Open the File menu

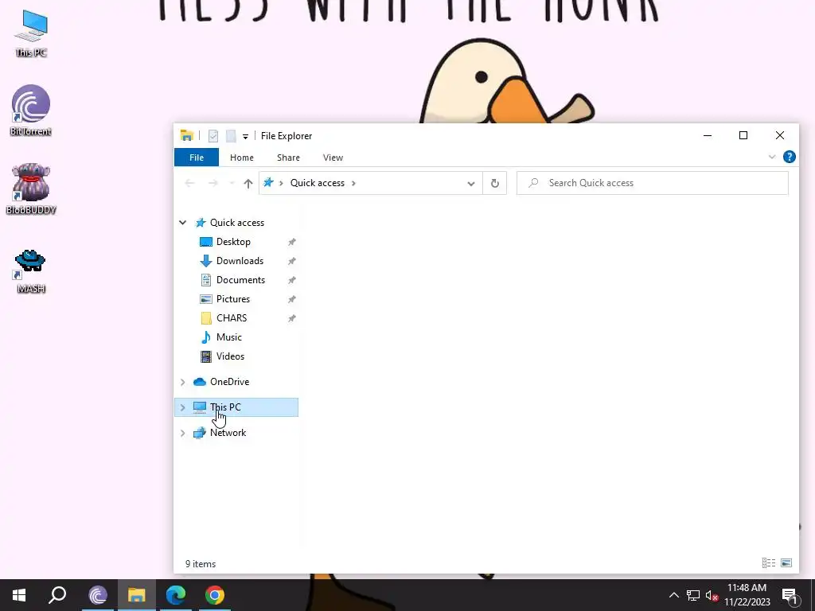[197, 158]
